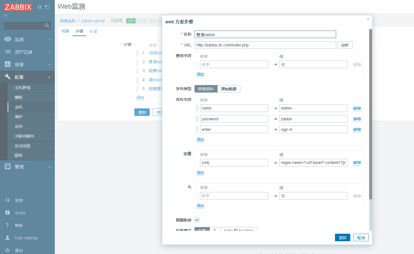Remove the enter post field
This screenshot has width=414, height=254.
357,130
